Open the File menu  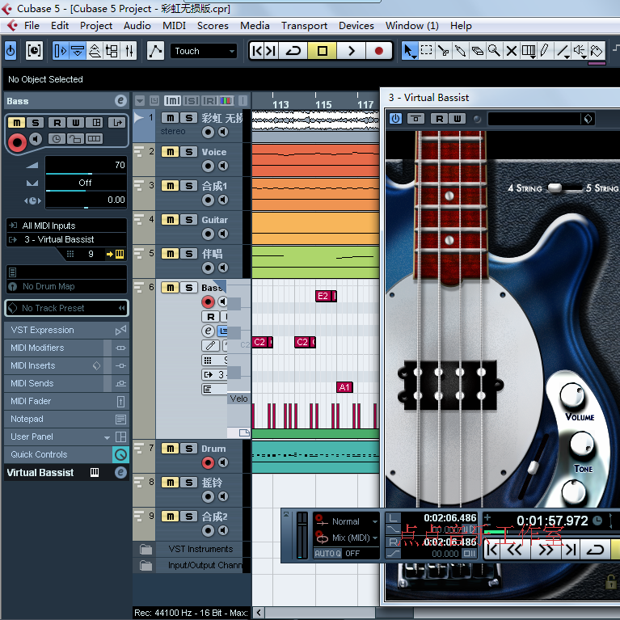[x=32, y=26]
